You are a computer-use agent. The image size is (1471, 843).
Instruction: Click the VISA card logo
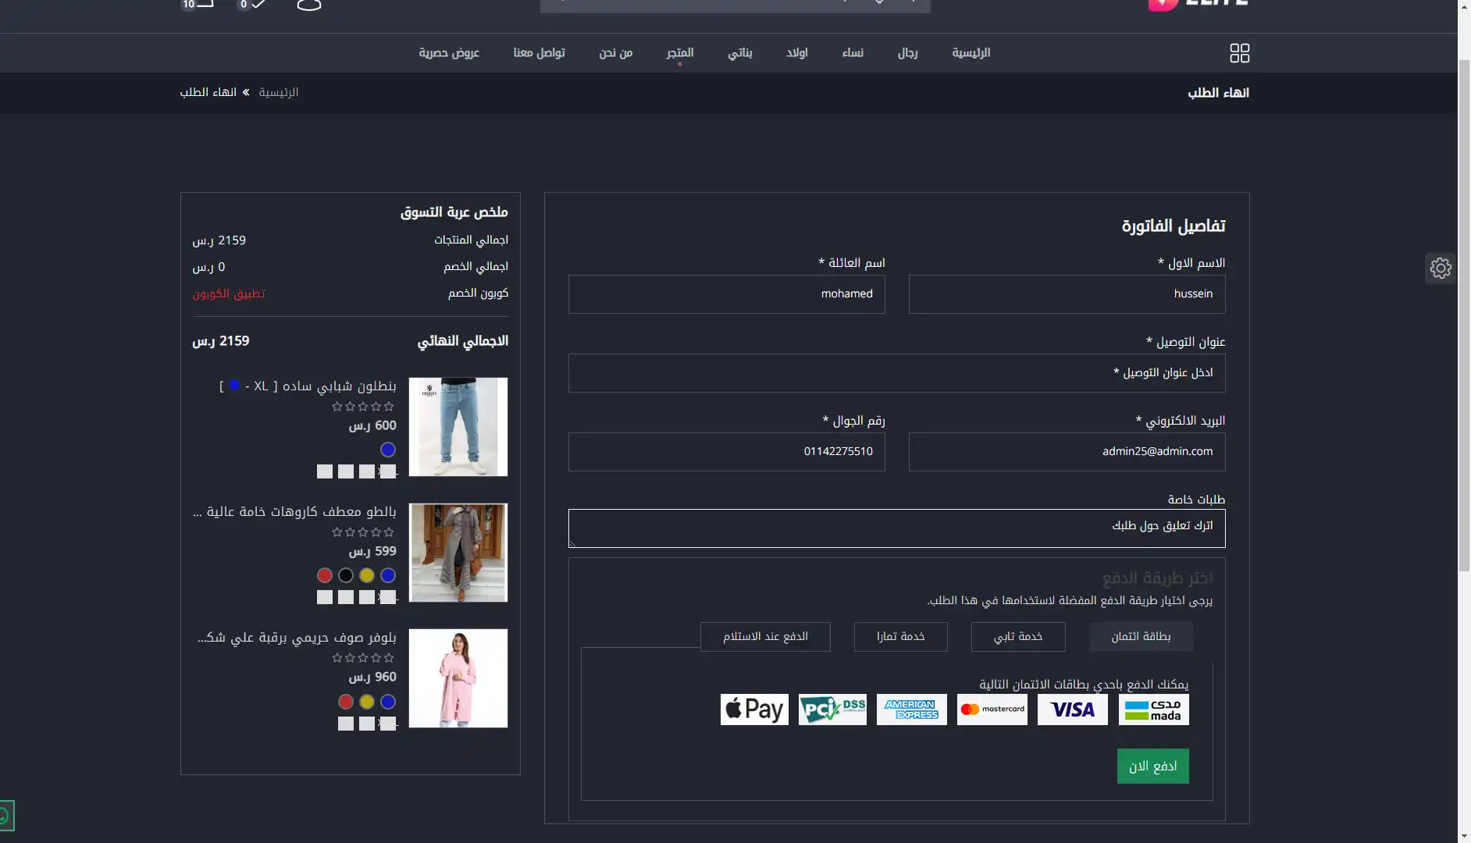[1072, 710]
